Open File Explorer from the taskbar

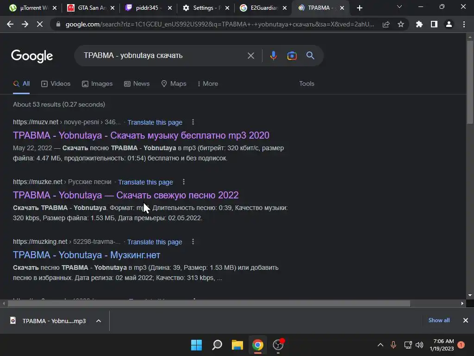click(x=237, y=345)
